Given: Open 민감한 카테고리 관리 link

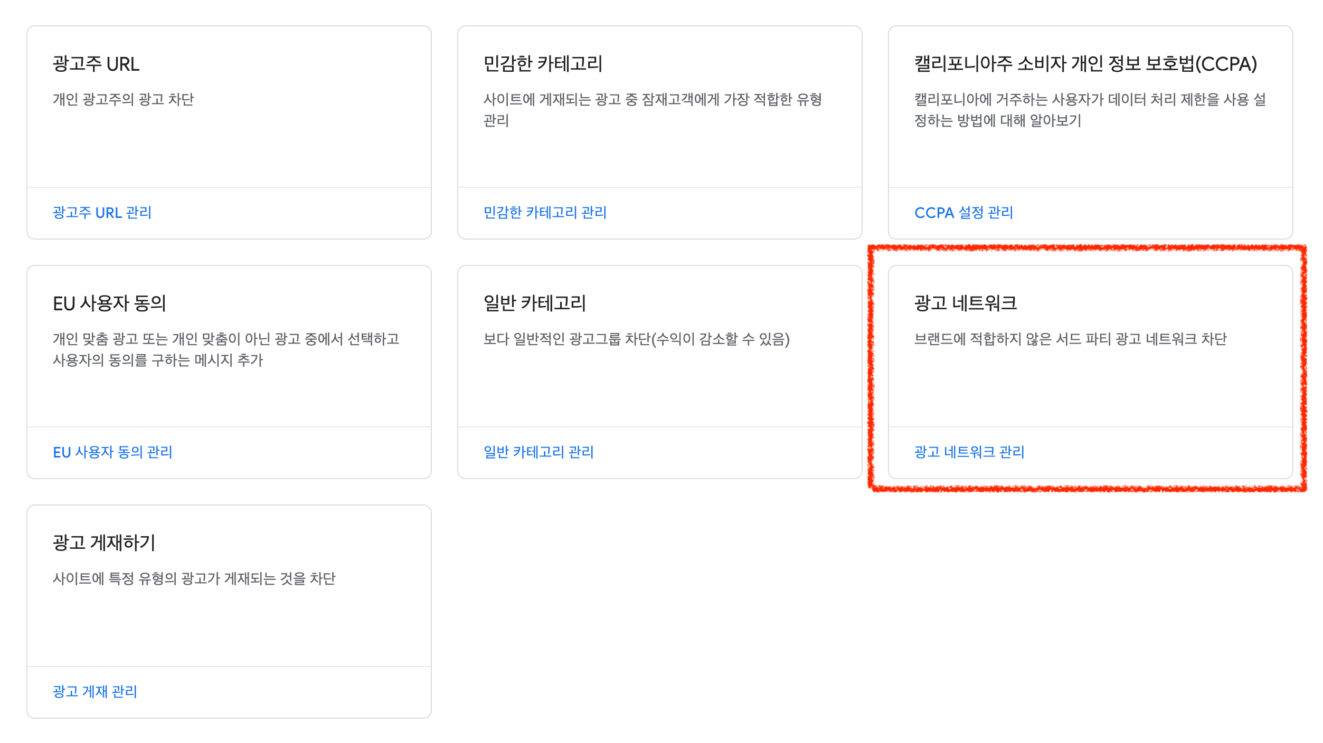Looking at the screenshot, I should [x=546, y=213].
